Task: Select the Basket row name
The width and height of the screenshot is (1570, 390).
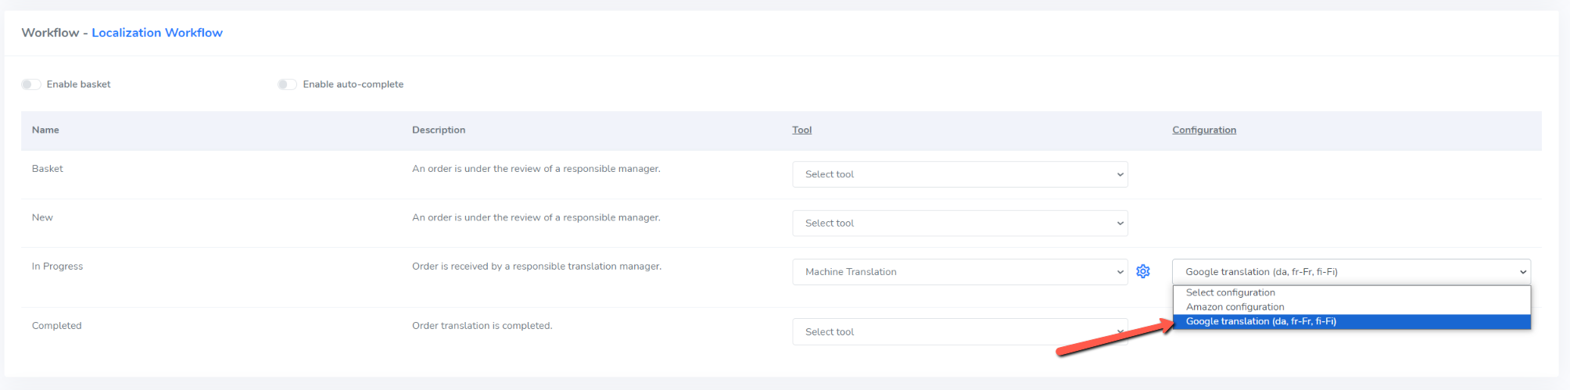Action: tap(48, 169)
